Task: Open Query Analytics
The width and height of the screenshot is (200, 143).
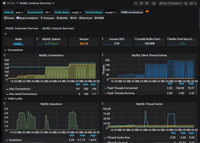Action: click(x=27, y=18)
